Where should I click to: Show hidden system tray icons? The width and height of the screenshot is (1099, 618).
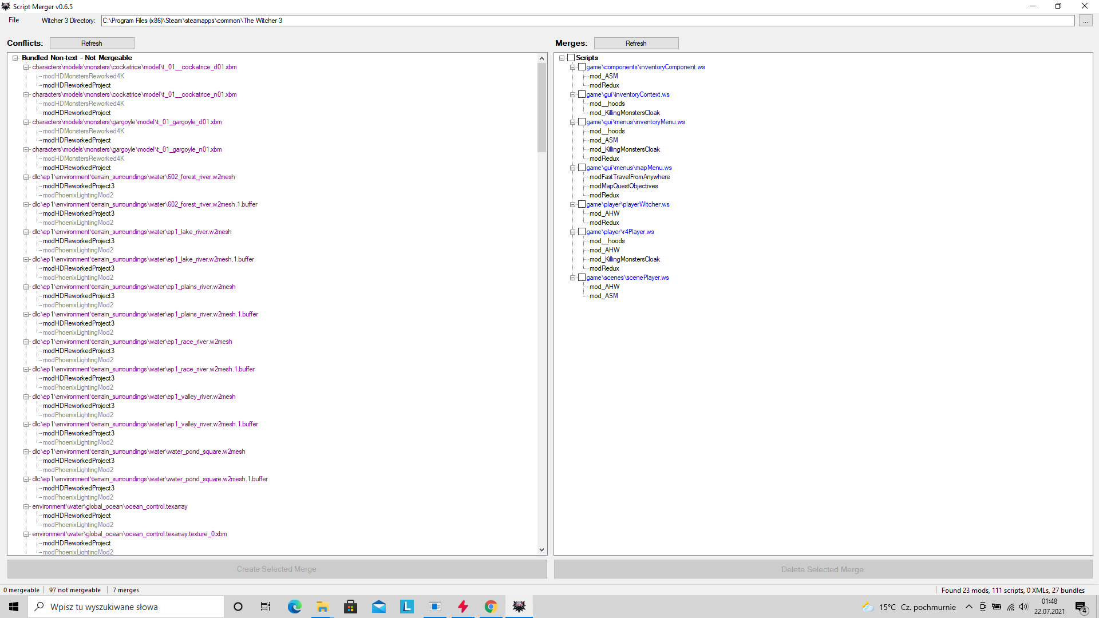point(969,607)
